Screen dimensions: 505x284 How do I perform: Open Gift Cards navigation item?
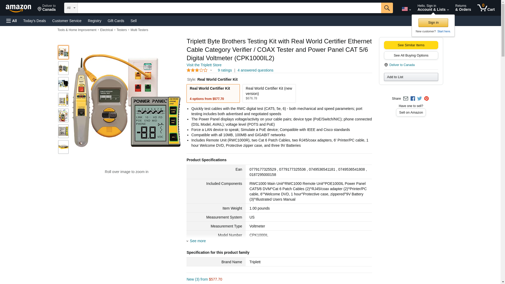coord(116,21)
